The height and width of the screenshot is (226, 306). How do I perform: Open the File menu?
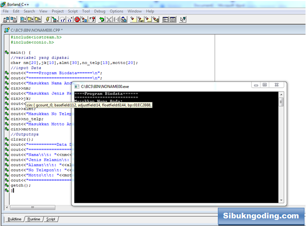pos(6,11)
